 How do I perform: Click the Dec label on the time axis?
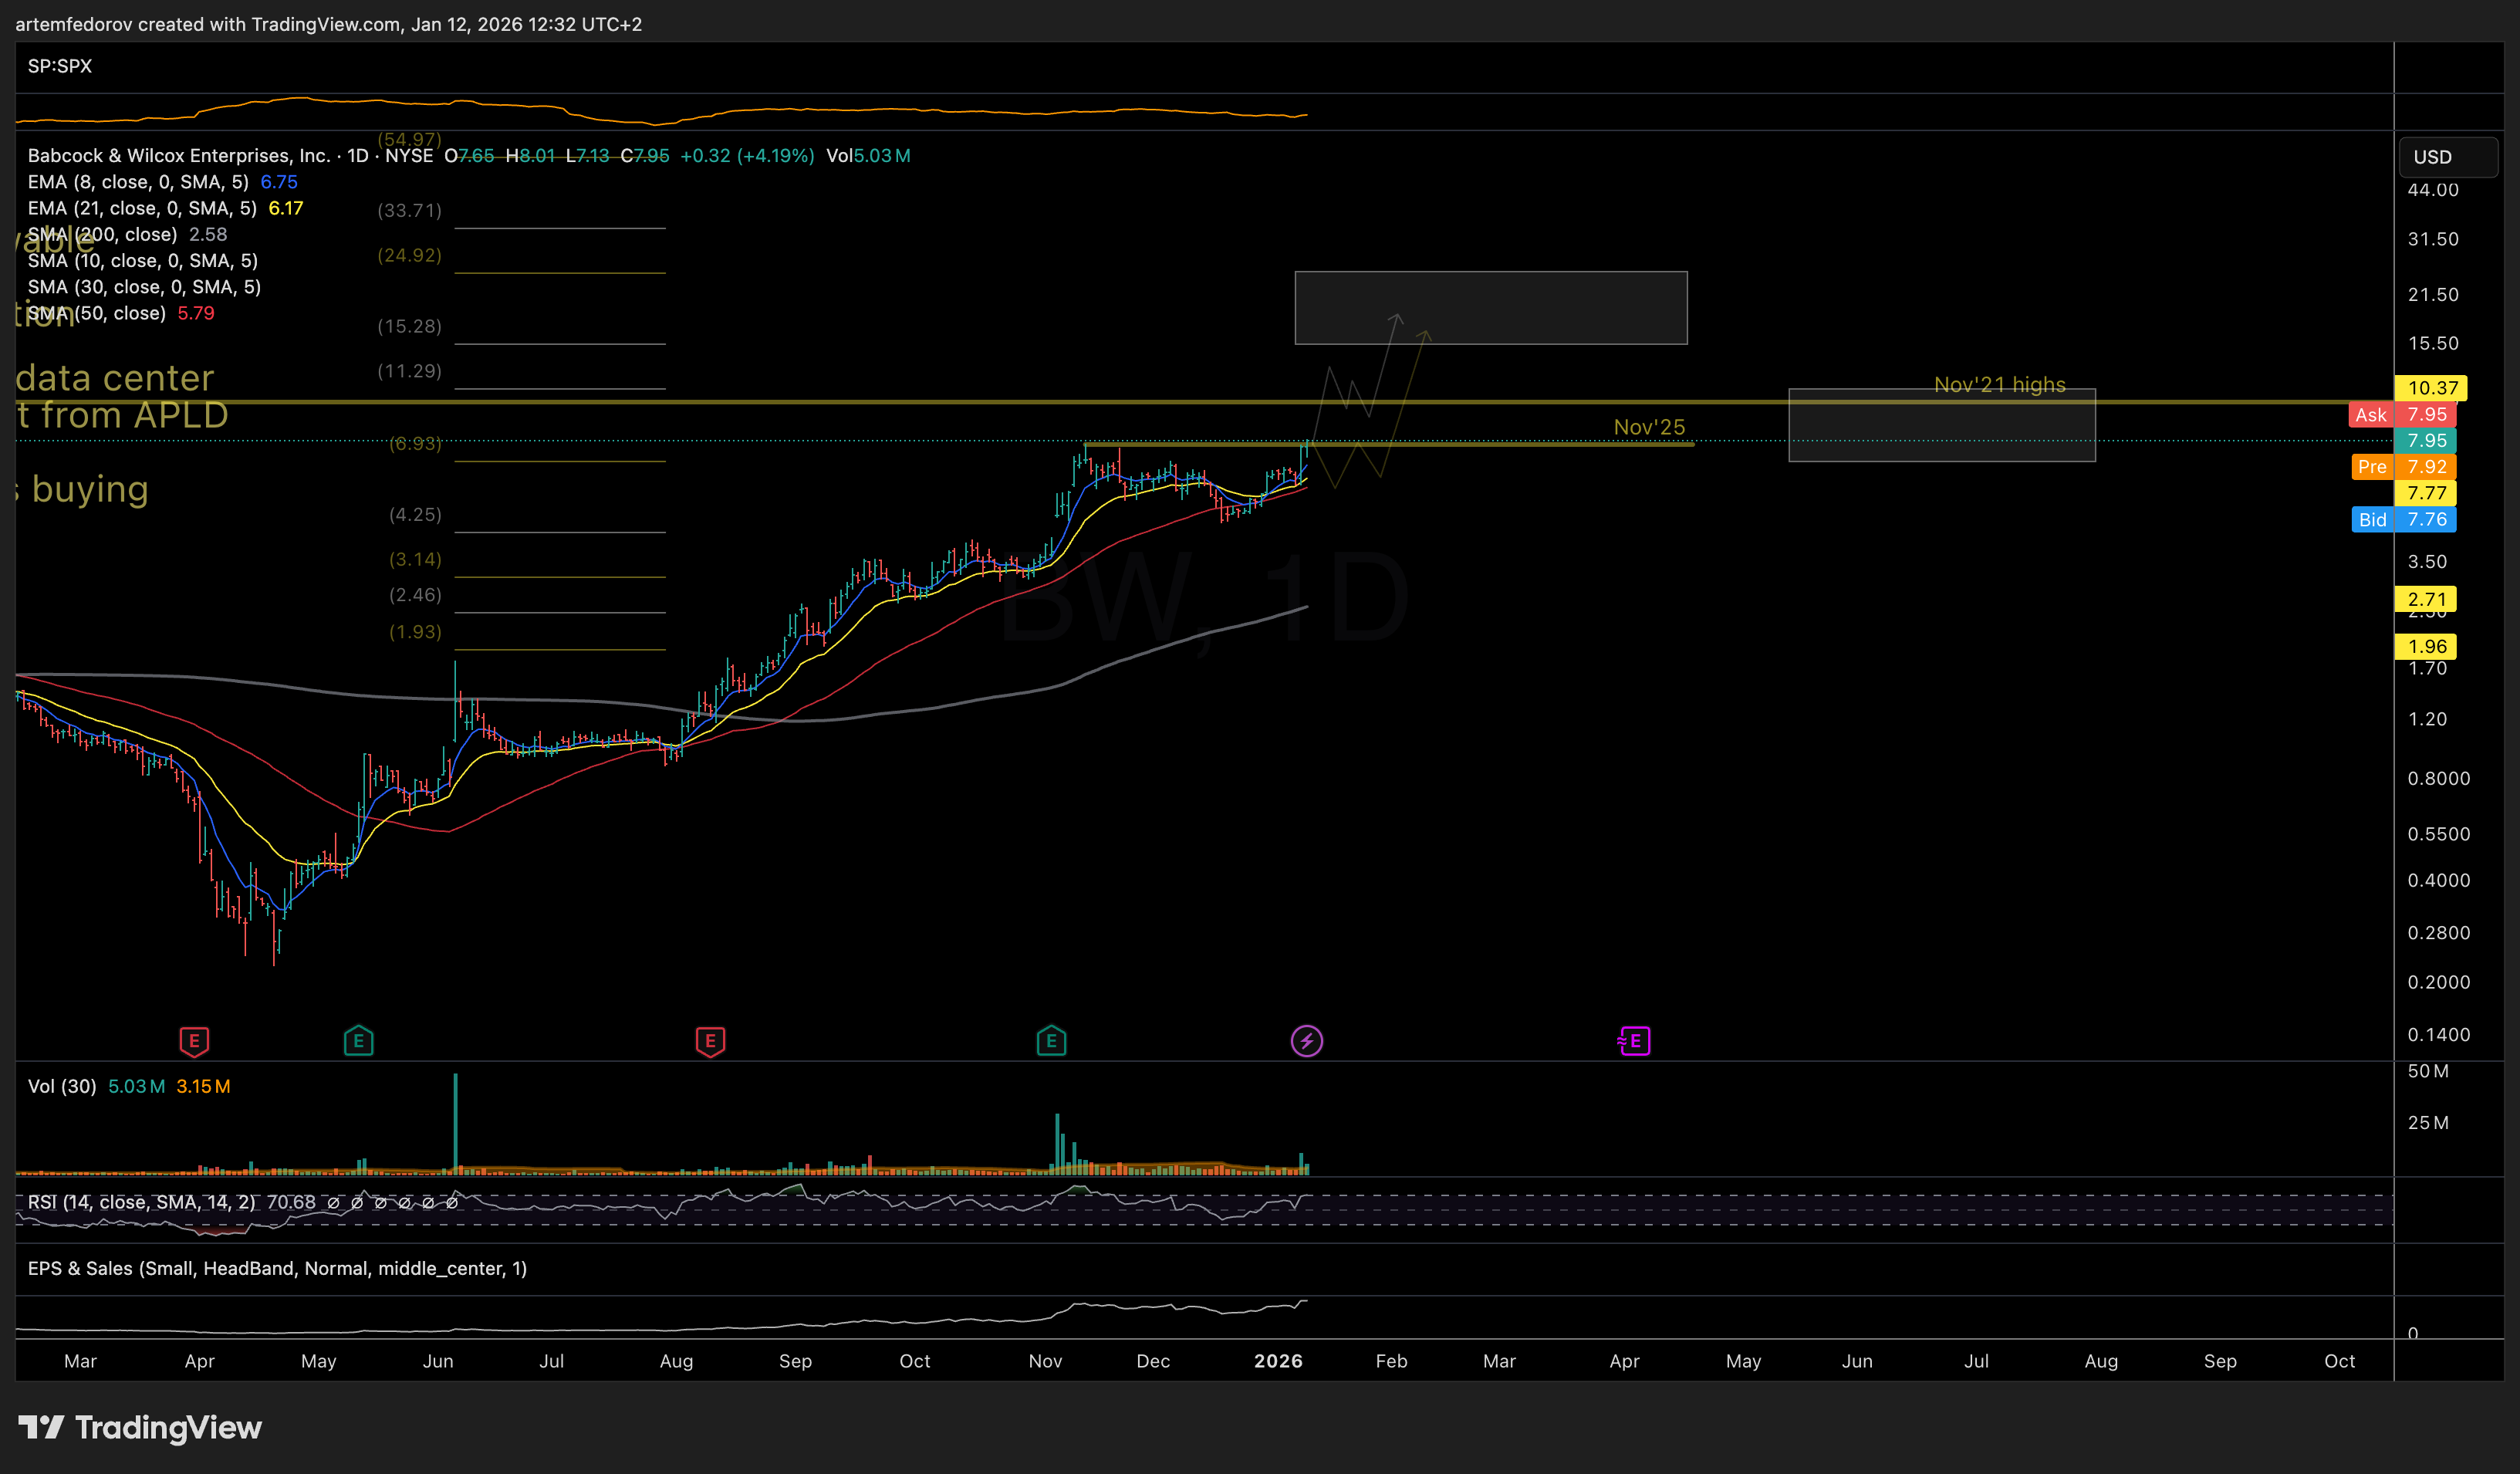tap(1153, 1361)
